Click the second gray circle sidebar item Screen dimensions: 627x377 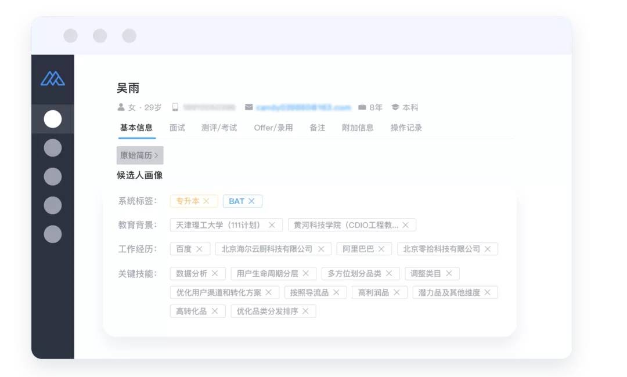pyautogui.click(x=53, y=176)
